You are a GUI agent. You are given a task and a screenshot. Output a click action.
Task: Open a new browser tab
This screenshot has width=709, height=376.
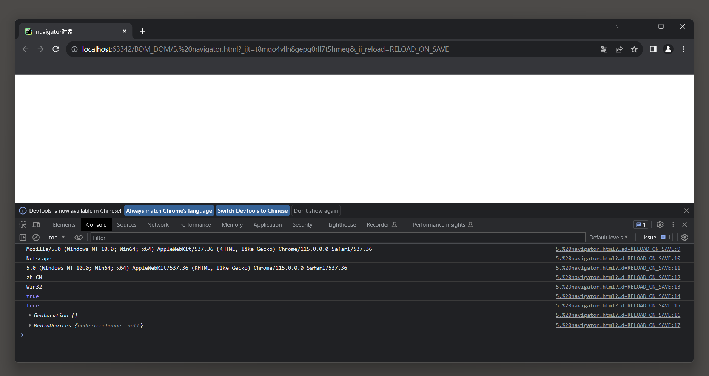(142, 31)
